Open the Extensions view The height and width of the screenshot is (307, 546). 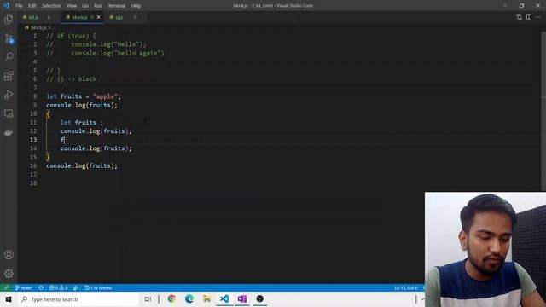click(x=9, y=76)
